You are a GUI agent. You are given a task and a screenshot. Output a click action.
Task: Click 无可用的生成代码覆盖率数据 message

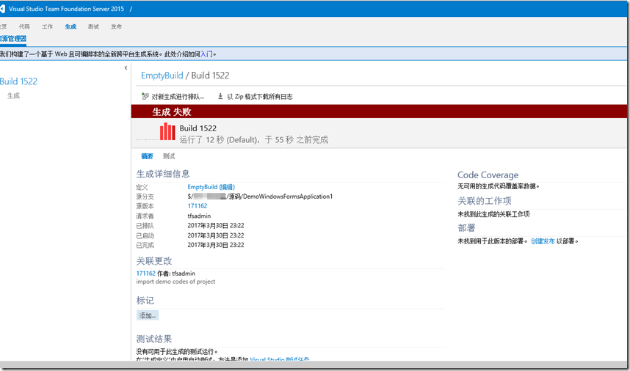(x=499, y=186)
